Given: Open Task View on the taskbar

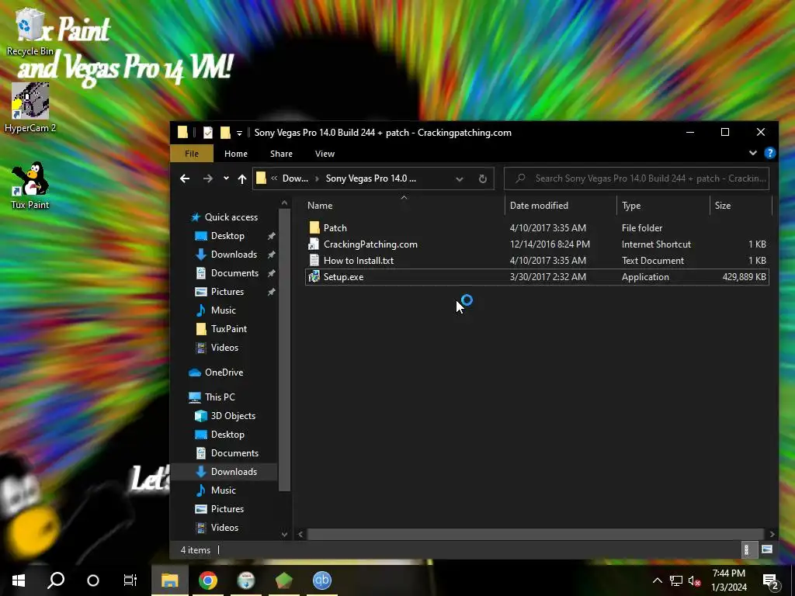Looking at the screenshot, I should click(130, 580).
